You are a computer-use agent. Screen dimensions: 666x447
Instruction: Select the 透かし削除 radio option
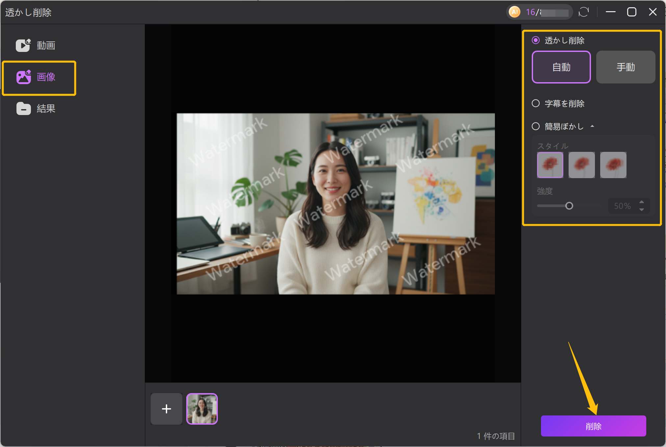536,40
